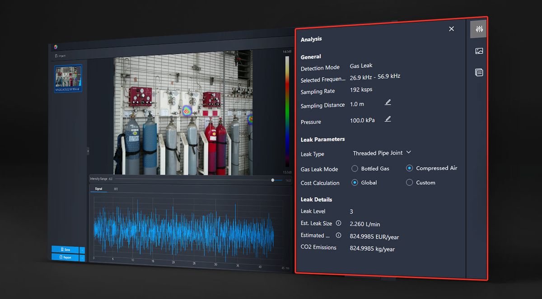Open the dropdown arrow beside Report
The width and height of the screenshot is (542, 299).
coord(82,258)
